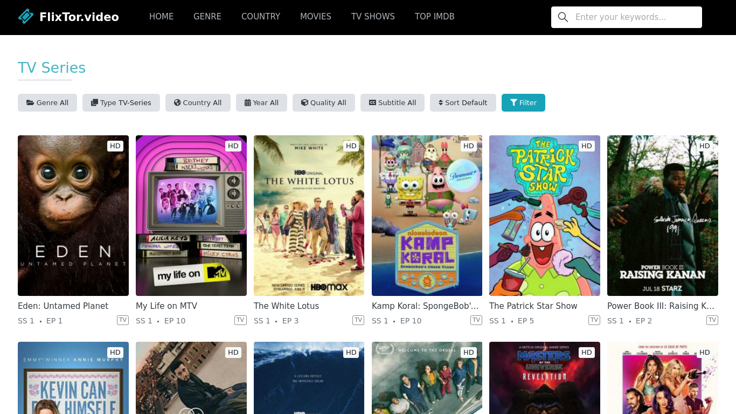Click the Kevin Can F Himself poster
Viewport: 736px width, 414px height.
(73, 378)
